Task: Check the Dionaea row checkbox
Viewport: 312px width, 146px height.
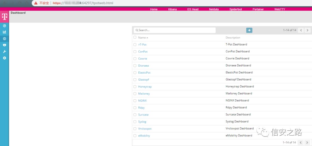Action: click(135, 66)
